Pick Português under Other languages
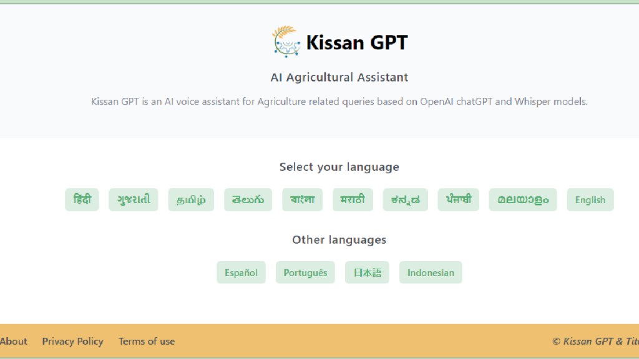Image resolution: width=639 pixels, height=359 pixels. pyautogui.click(x=305, y=272)
